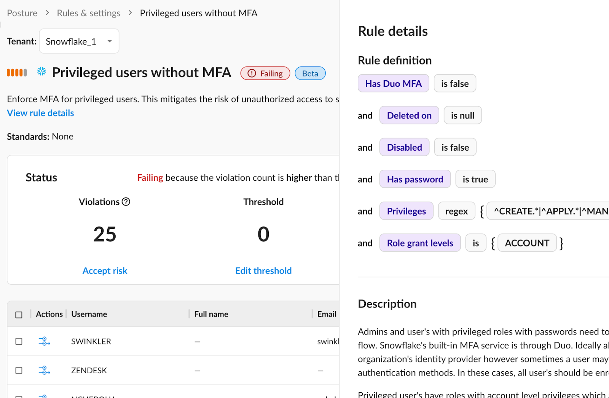
Task: Open actions icon for ZENDESK row
Action: pos(44,370)
